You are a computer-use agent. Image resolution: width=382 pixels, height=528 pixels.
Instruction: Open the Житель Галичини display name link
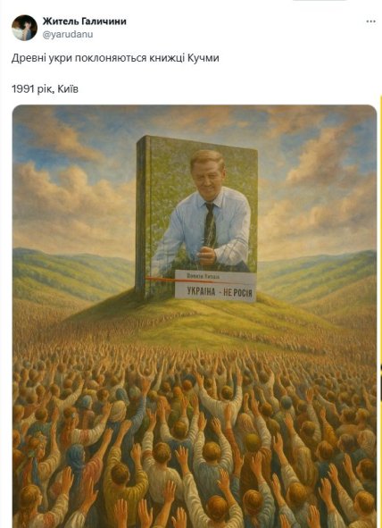[x=85, y=21]
